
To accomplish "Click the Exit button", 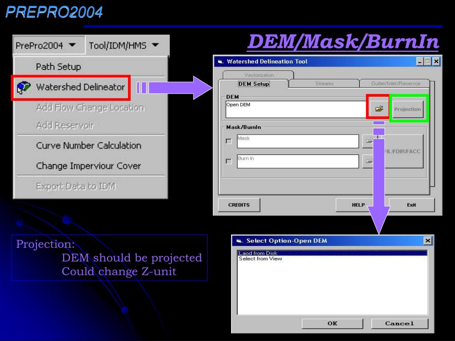I will click(x=411, y=205).
